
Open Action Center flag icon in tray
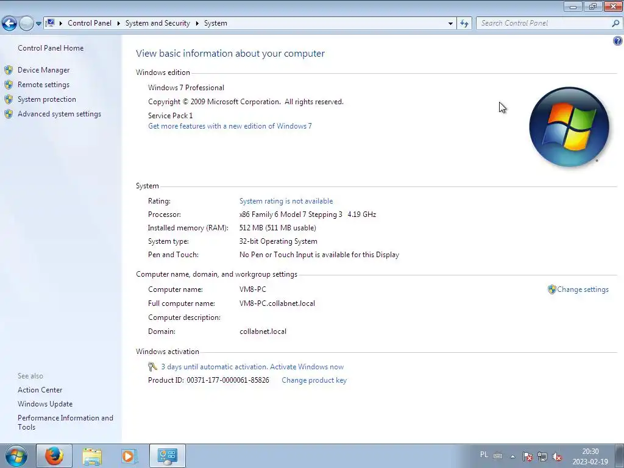[528, 456]
